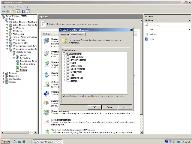Click the Automatic Approvals option icon
The width and height of the screenshot is (192, 144).
46,84
